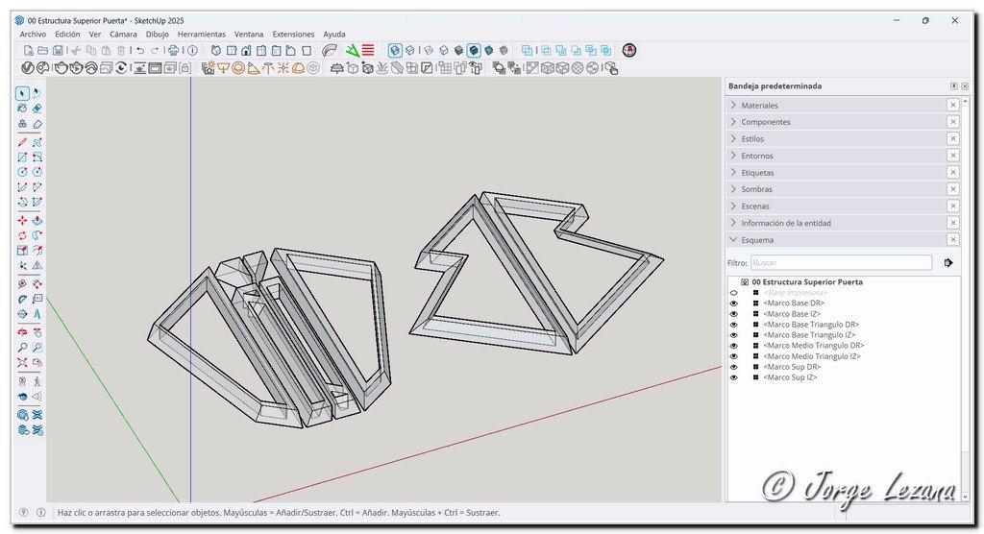Open the Cámara menu
Image resolution: width=984 pixels, height=534 pixels.
123,34
